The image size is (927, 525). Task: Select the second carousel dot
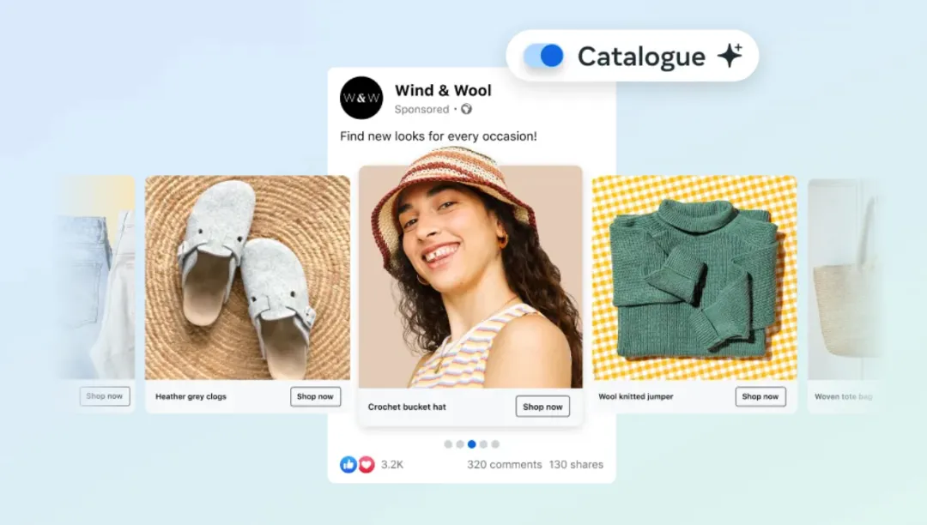pyautogui.click(x=460, y=444)
